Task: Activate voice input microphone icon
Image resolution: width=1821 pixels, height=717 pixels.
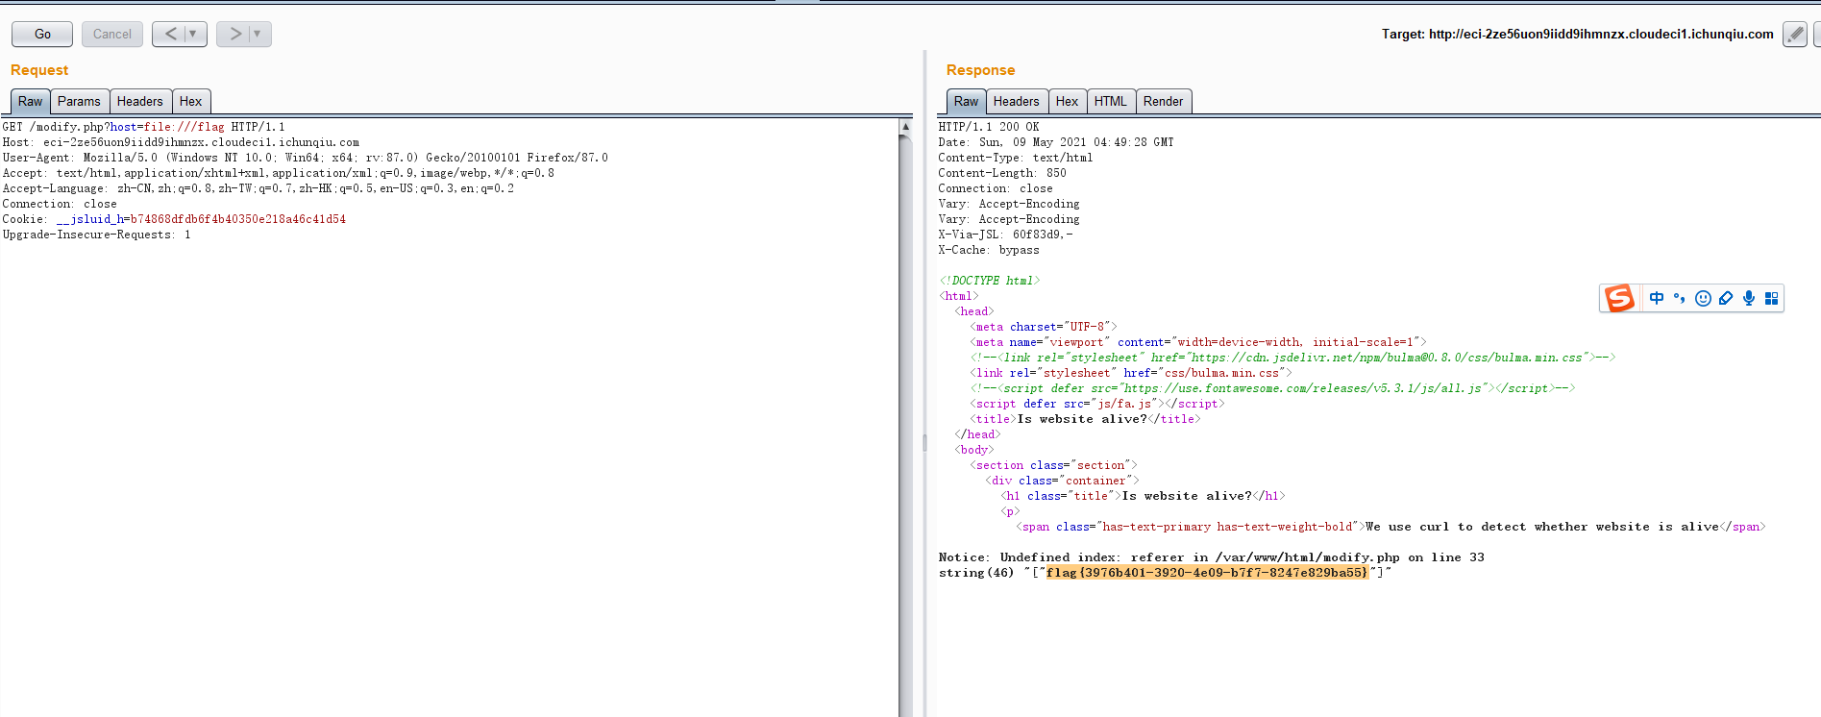Action: click(x=1749, y=298)
